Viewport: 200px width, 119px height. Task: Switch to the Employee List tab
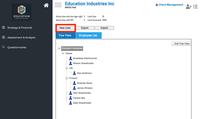coord(88,36)
